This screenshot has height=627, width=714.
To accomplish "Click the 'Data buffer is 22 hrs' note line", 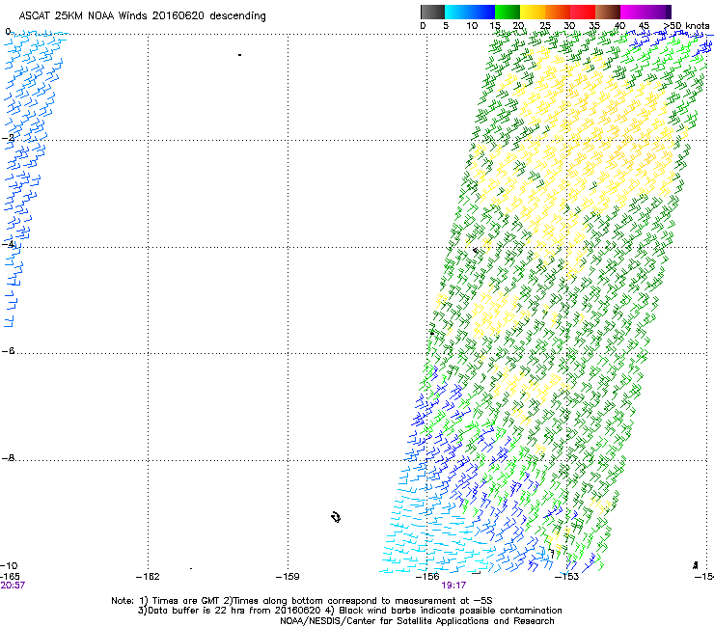I will coord(349,611).
